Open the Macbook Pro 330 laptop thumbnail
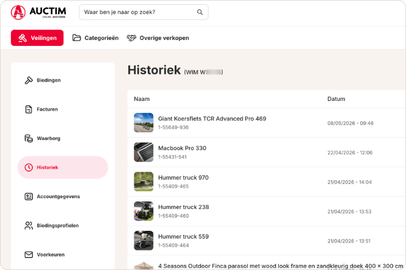This screenshot has width=406, height=270. point(143,152)
